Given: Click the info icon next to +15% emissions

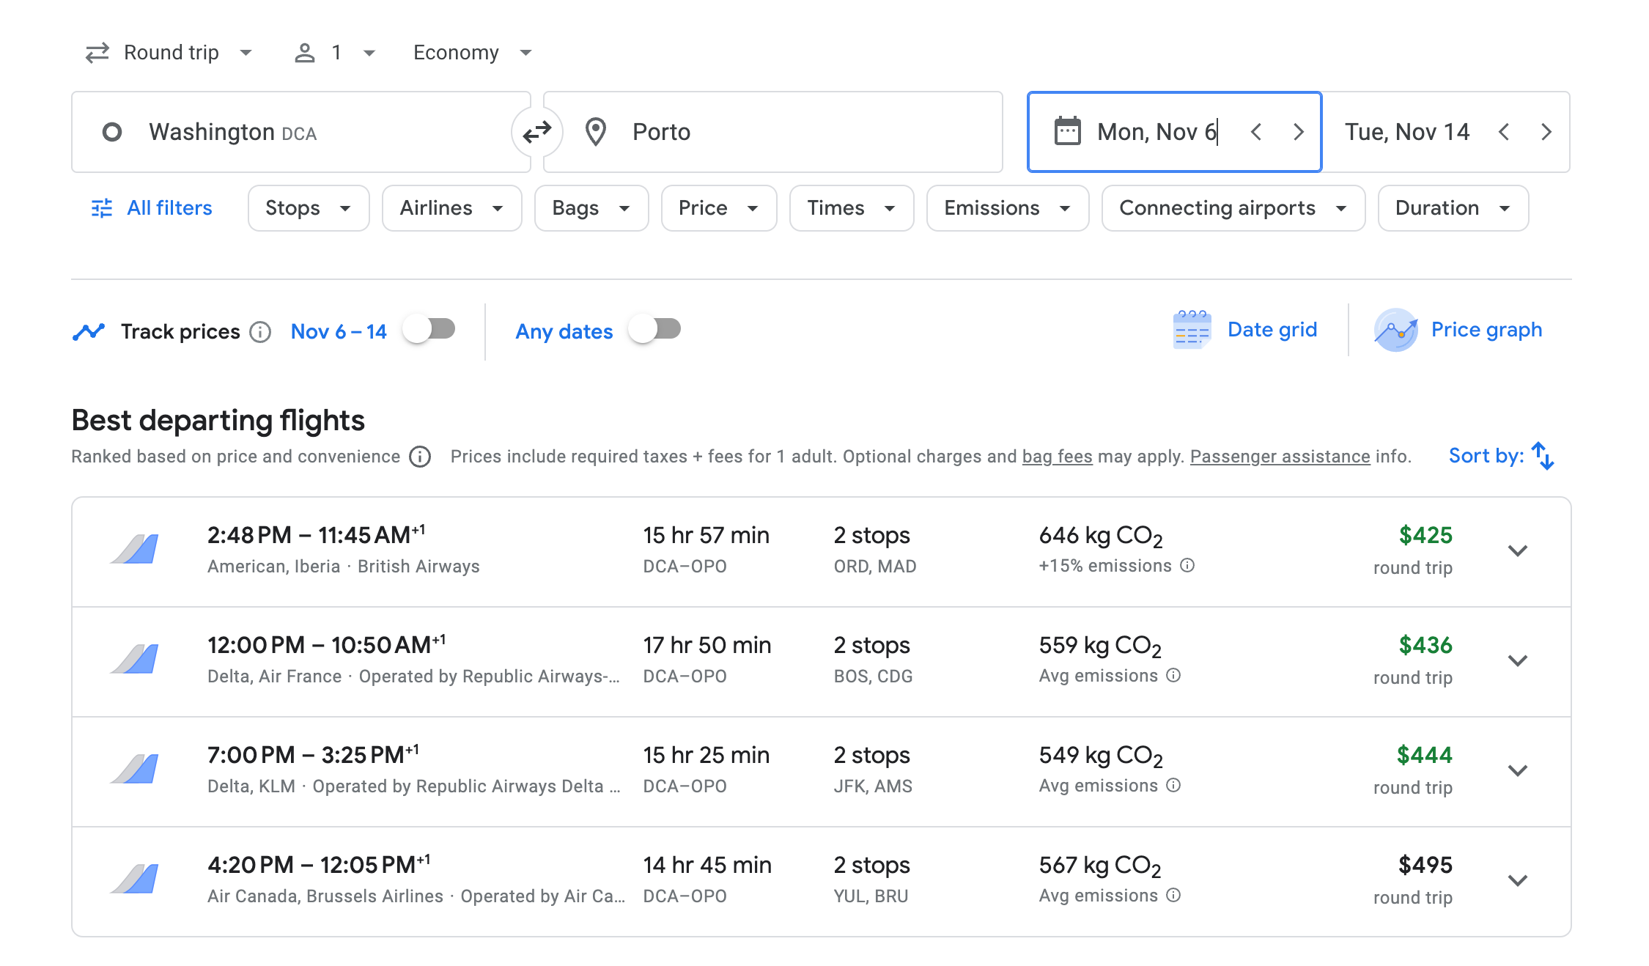Looking at the screenshot, I should point(1187,565).
